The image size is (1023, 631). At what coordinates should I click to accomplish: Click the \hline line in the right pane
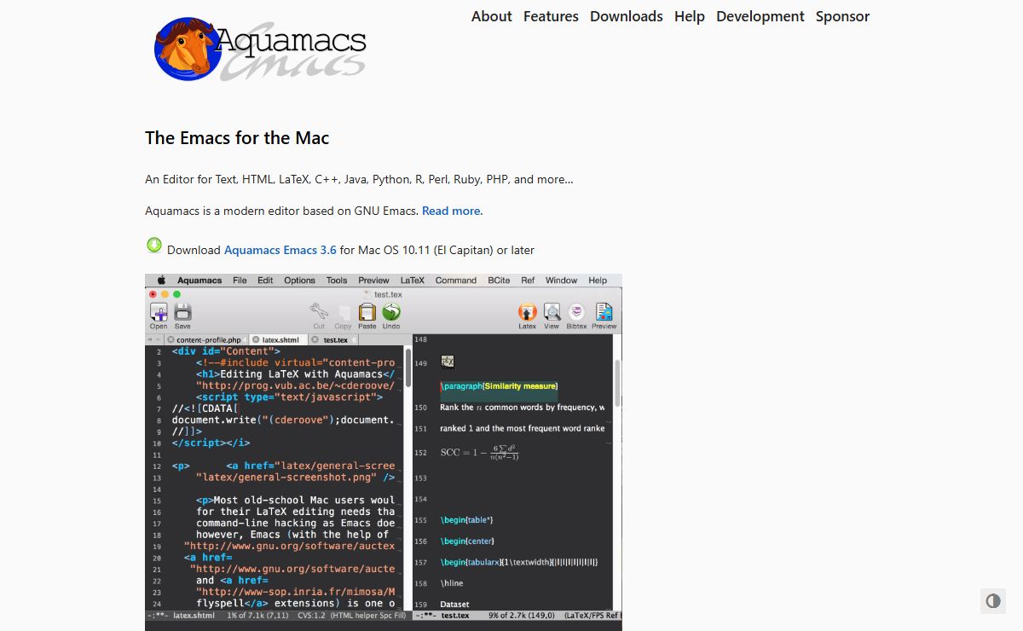[451, 583]
